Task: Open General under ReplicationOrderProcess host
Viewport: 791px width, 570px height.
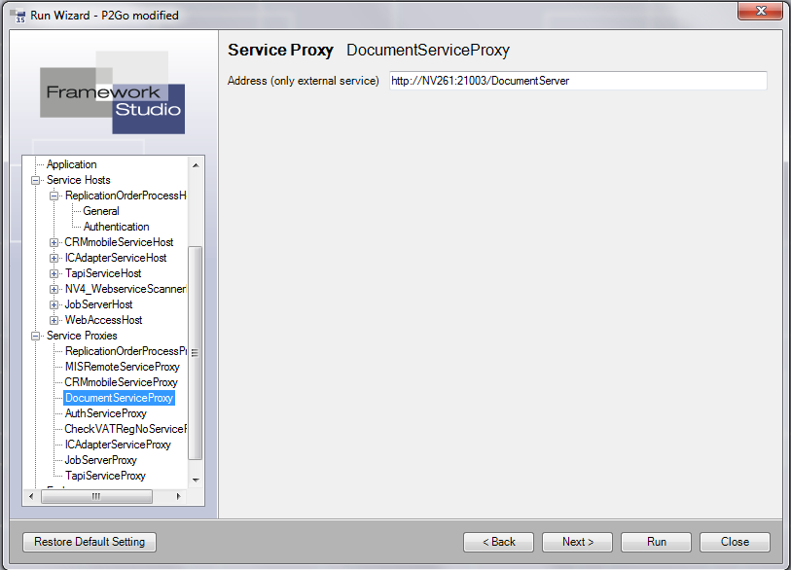Action: [x=101, y=211]
